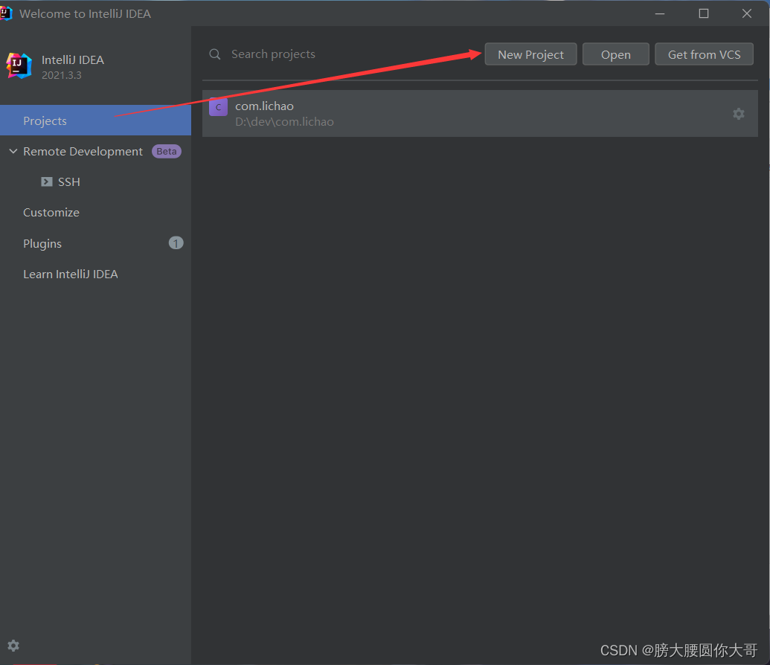The height and width of the screenshot is (665, 770).
Task: Click the Beta badge
Action: [167, 151]
